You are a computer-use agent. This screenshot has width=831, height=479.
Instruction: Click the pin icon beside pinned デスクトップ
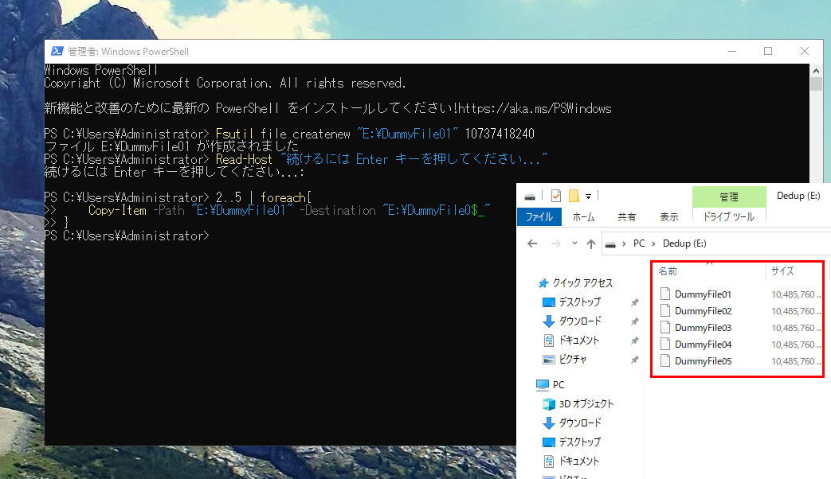click(634, 302)
